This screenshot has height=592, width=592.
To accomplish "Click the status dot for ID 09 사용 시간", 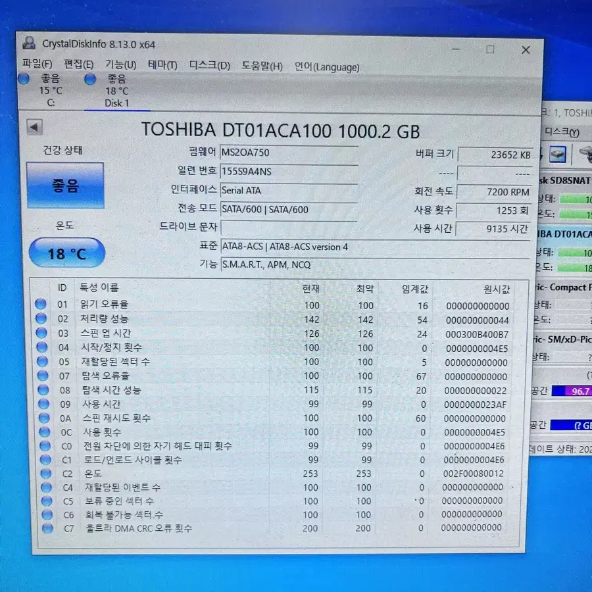I will [x=44, y=404].
